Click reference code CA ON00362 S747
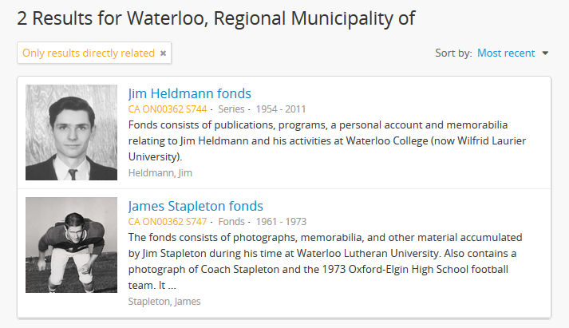Viewport: 569px width, 328px height. tap(167, 222)
